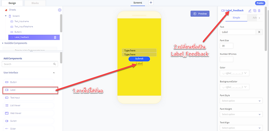Select Button1 in the tree
Image resolution: width=269 pixels, height=131 pixels.
(x=18, y=32)
